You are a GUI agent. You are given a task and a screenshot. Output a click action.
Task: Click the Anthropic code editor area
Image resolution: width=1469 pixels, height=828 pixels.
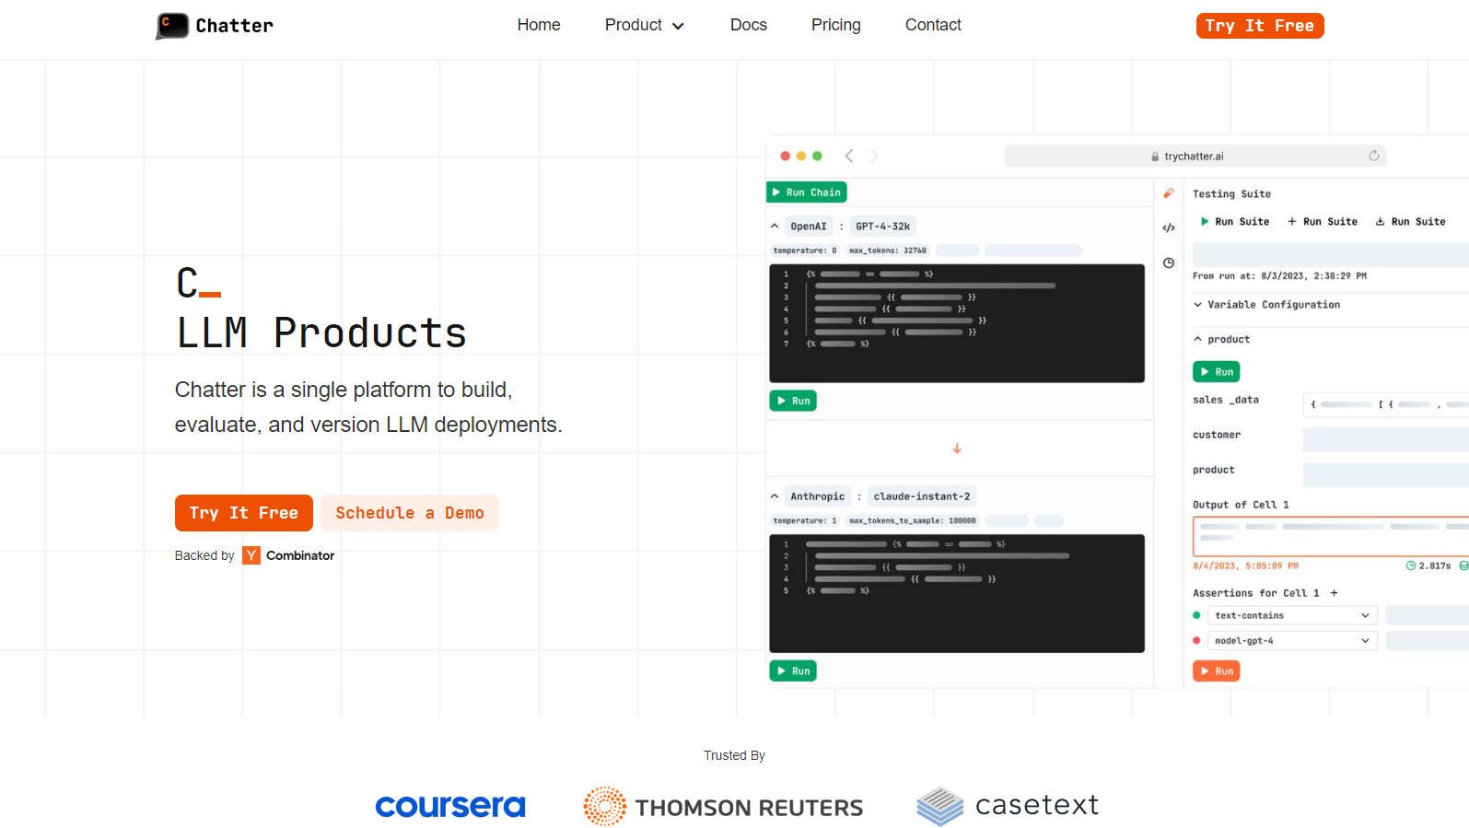click(x=957, y=593)
